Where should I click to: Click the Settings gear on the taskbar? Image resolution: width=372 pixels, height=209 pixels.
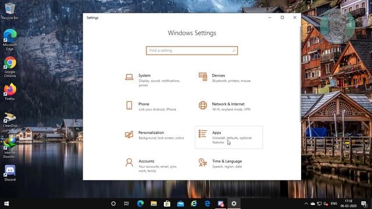point(234,204)
